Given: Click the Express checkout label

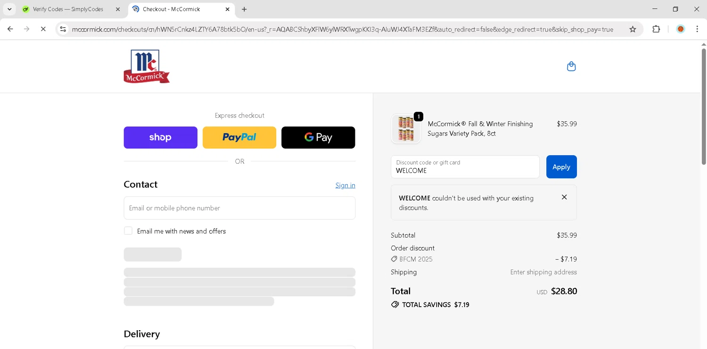Looking at the screenshot, I should pos(239,115).
